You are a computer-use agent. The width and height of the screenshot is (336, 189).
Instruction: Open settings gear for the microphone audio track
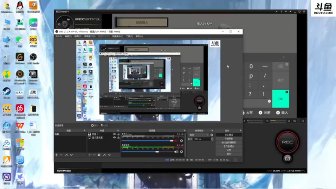coord(181,141)
